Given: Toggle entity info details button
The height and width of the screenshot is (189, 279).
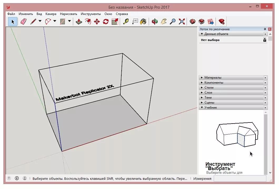Looking at the screenshot, I should point(265,40).
